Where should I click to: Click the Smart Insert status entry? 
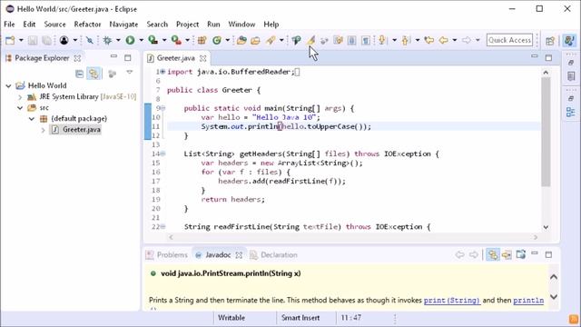pyautogui.click(x=300, y=318)
